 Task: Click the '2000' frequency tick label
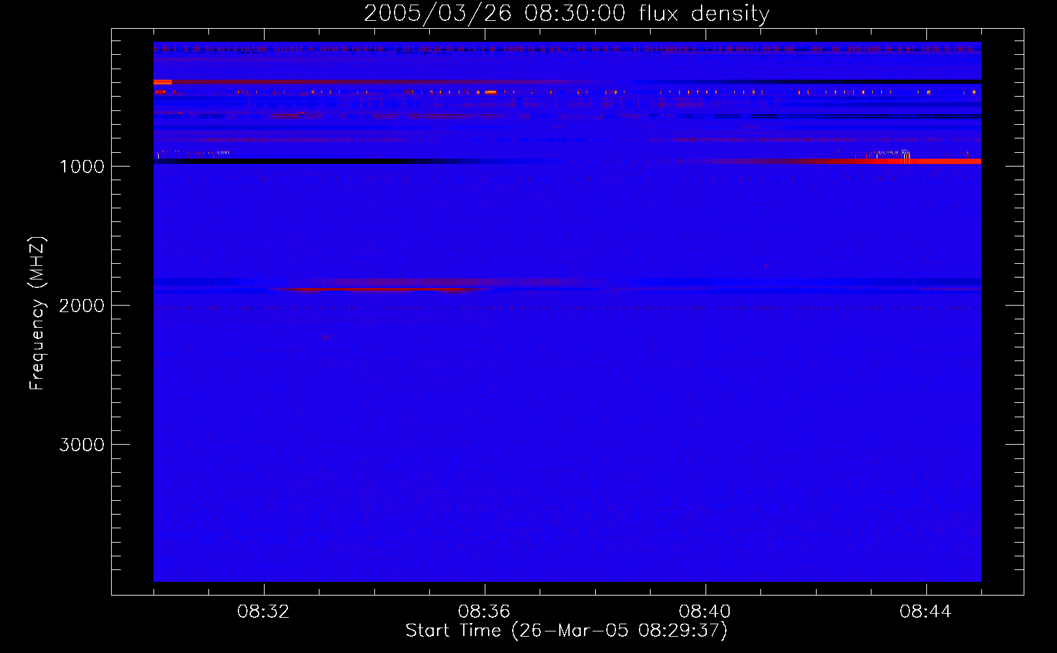82,306
